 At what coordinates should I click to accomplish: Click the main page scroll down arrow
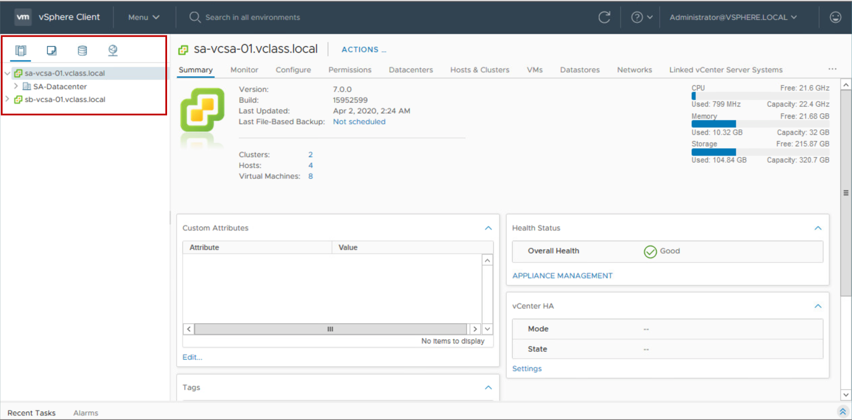846,395
